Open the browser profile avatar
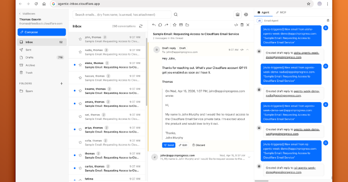Screen dimensions: 348x182 point(319,4)
